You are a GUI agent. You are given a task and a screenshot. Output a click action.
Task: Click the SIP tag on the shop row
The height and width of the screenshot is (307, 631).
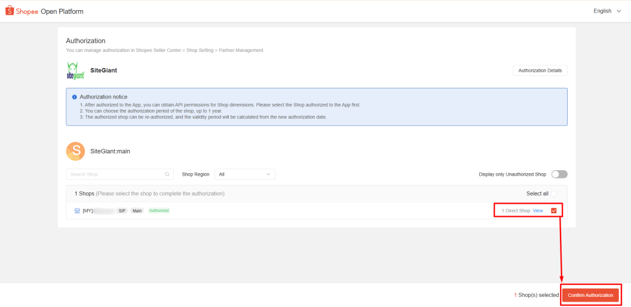[x=122, y=211]
